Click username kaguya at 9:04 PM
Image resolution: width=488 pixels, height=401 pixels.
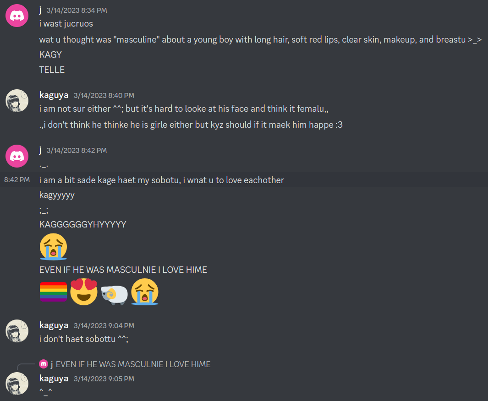tap(54, 325)
